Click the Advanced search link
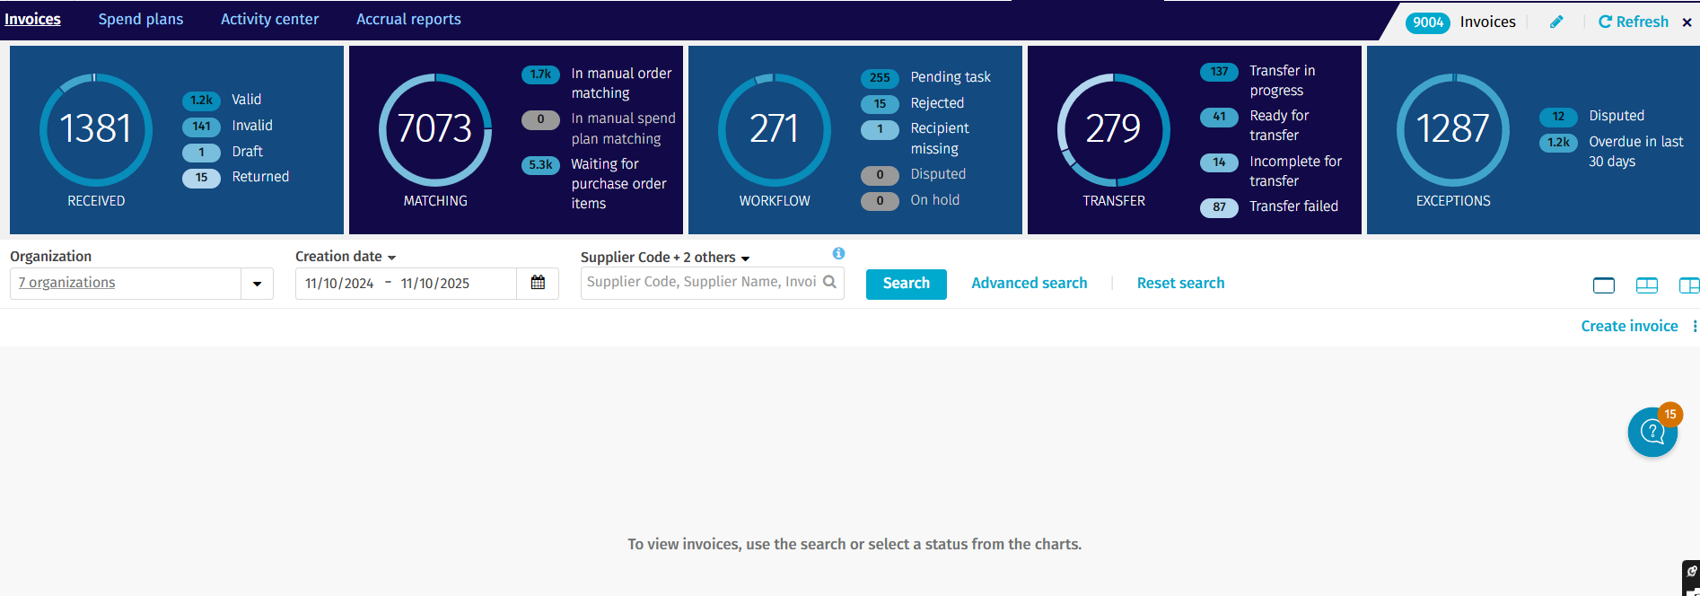The width and height of the screenshot is (1700, 596). [x=1029, y=284]
